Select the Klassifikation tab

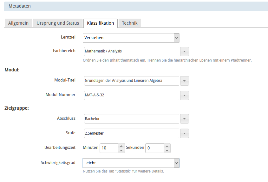click(100, 23)
